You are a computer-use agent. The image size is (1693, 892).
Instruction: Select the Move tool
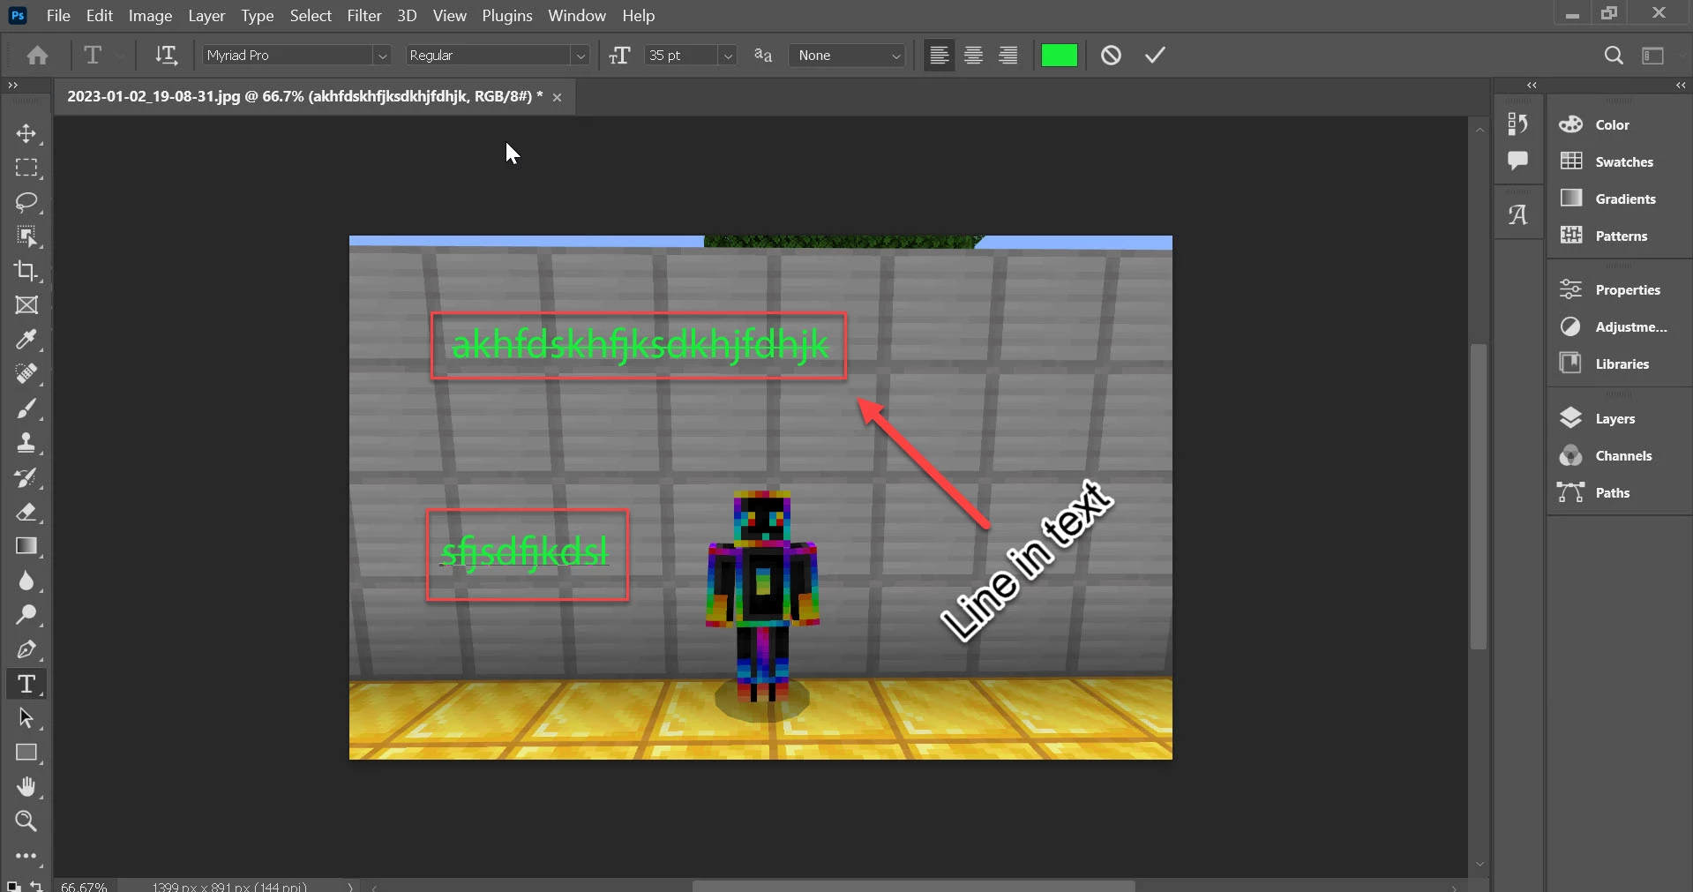(26, 133)
